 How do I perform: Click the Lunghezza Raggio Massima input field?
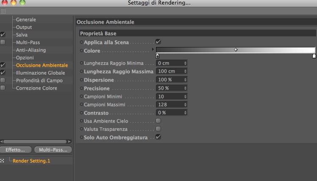pyautogui.click(x=170, y=71)
